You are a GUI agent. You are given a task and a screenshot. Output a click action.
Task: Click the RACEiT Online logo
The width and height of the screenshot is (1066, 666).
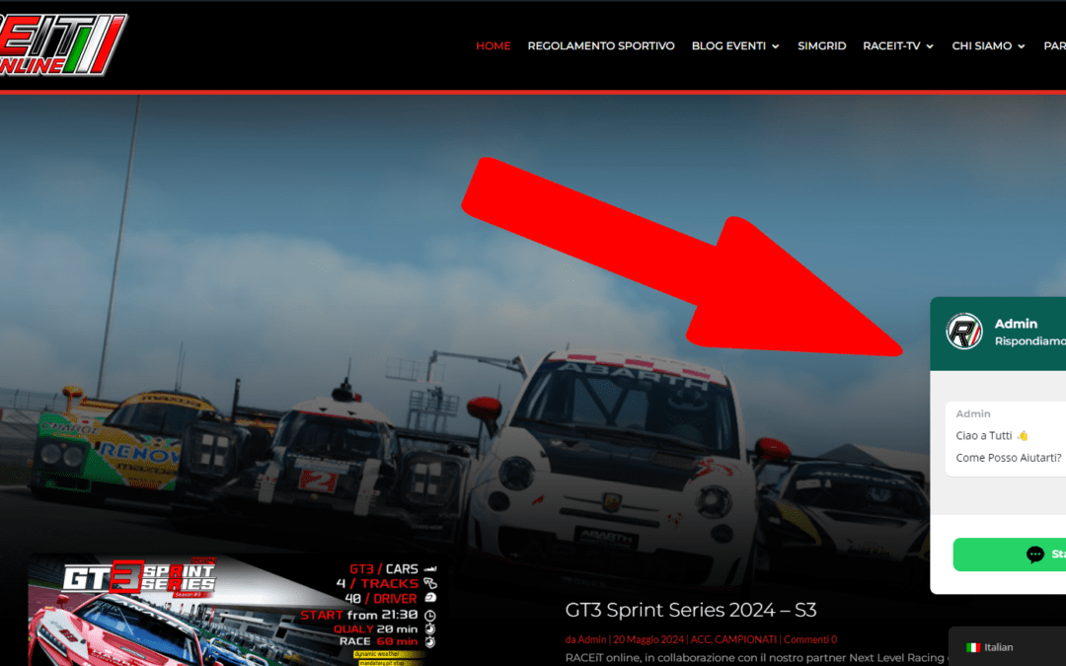(x=62, y=43)
